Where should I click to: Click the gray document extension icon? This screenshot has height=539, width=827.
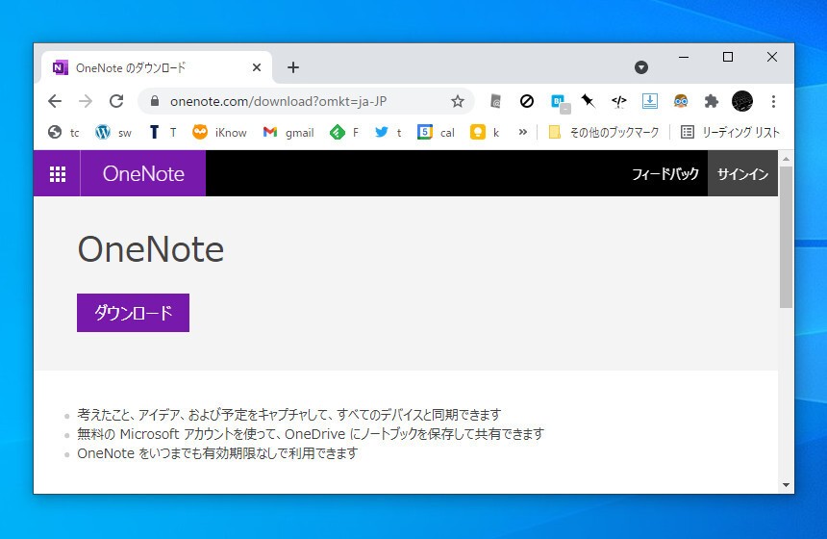pos(495,101)
